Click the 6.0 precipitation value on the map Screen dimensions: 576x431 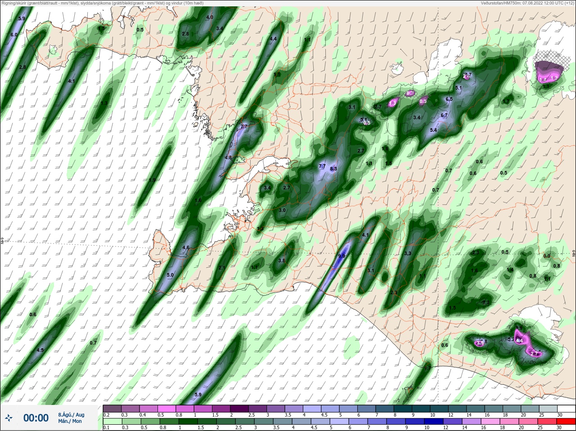[x=14, y=35]
